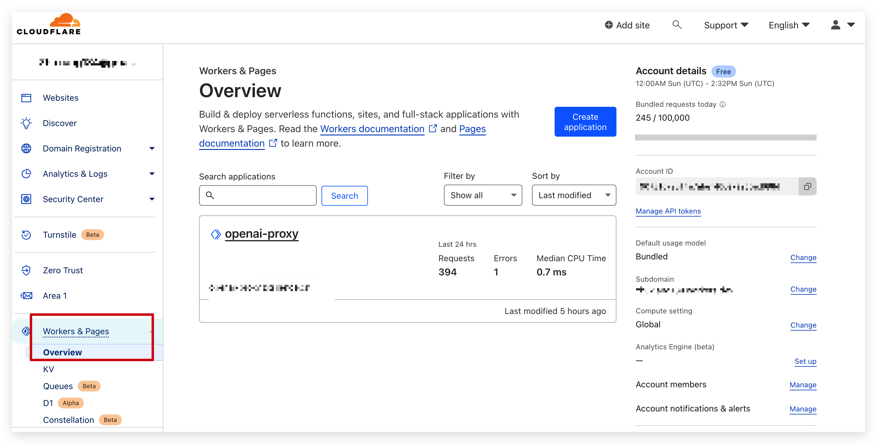This screenshot has width=877, height=444.
Task: Click the Add site plus icon
Action: click(609, 25)
